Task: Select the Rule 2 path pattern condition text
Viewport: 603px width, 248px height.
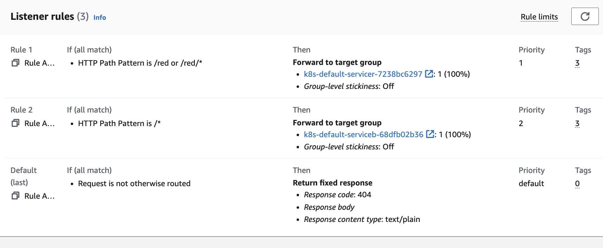Action: [119, 124]
